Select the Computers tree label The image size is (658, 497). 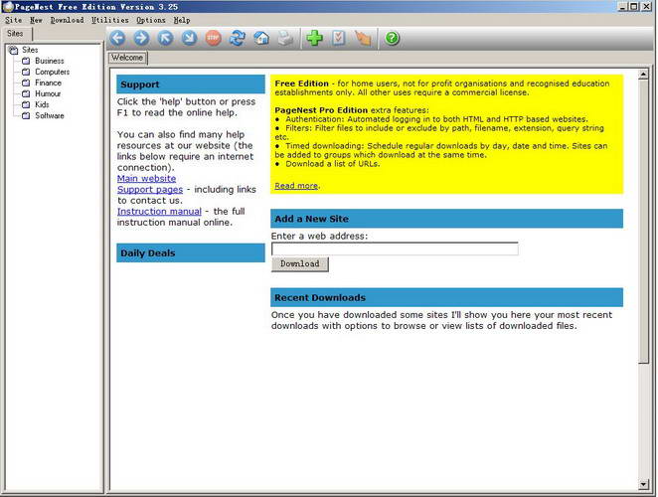[53, 72]
